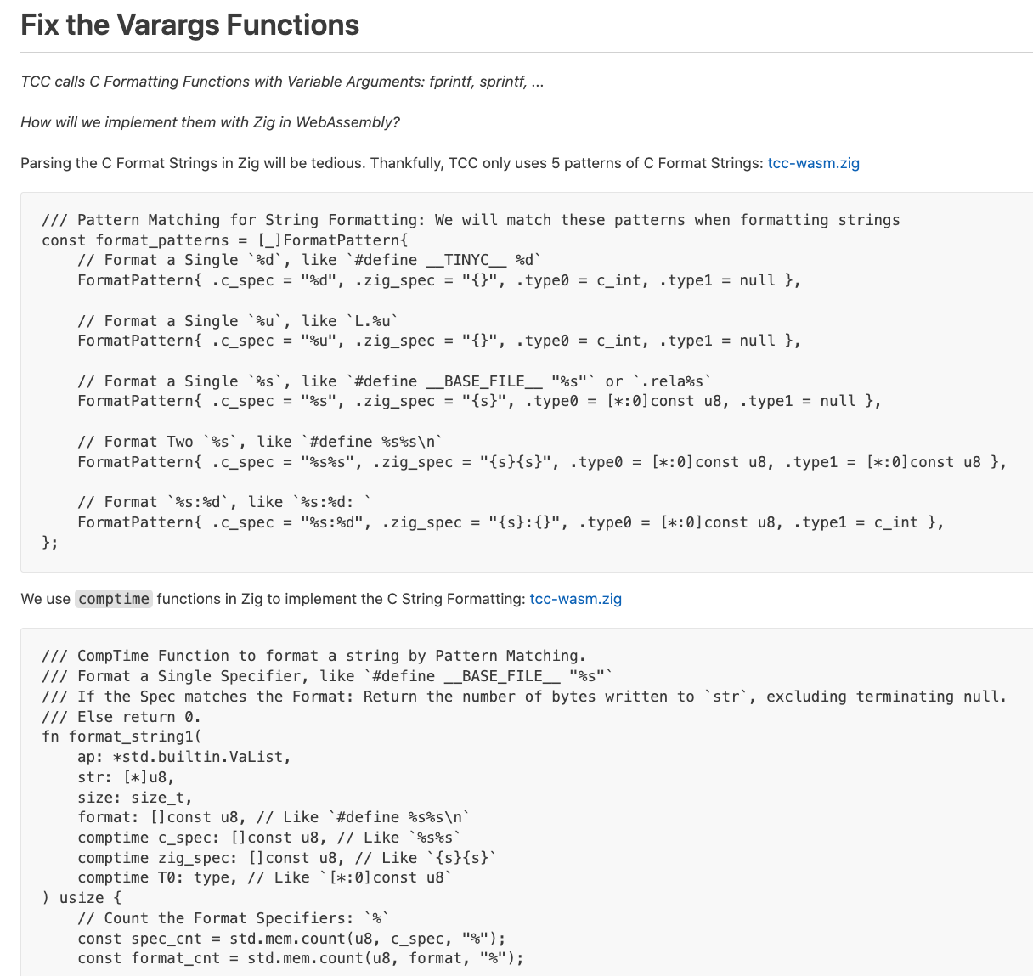Click the "Format Two `%s`" comment line
1033x976 pixels.
coord(260,442)
